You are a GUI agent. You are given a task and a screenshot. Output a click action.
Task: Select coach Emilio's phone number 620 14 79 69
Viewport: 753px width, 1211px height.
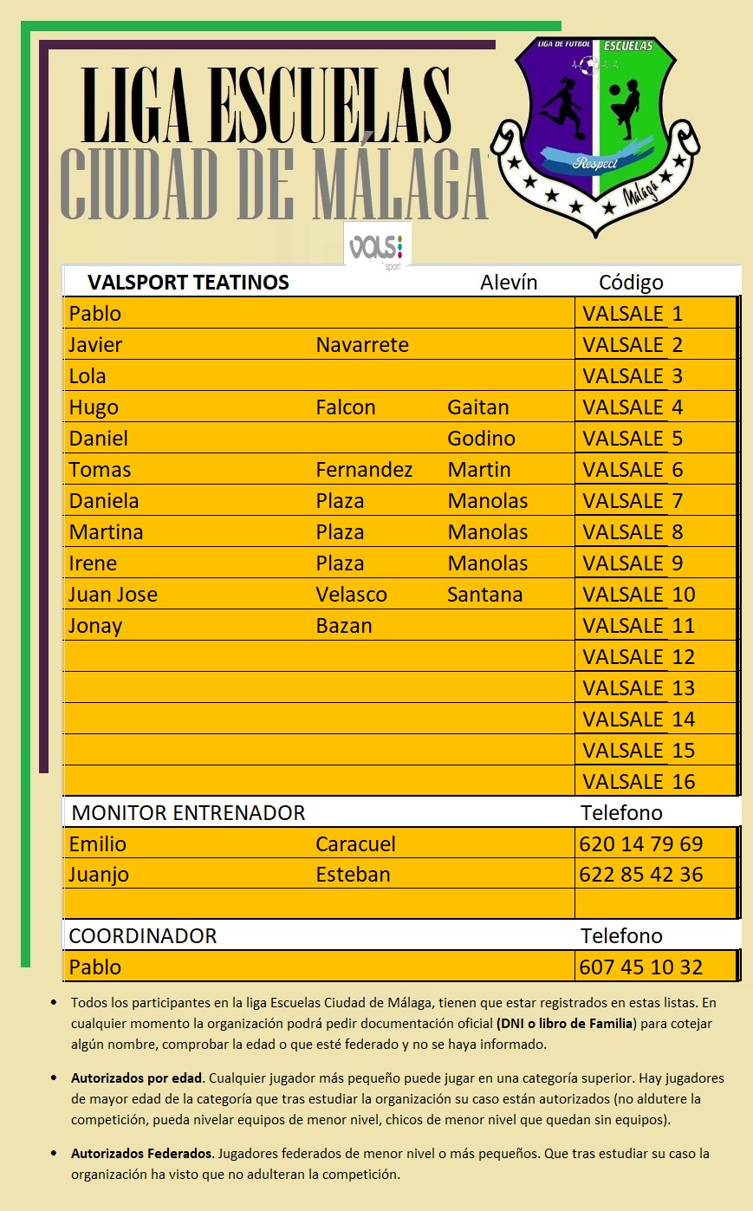[640, 844]
